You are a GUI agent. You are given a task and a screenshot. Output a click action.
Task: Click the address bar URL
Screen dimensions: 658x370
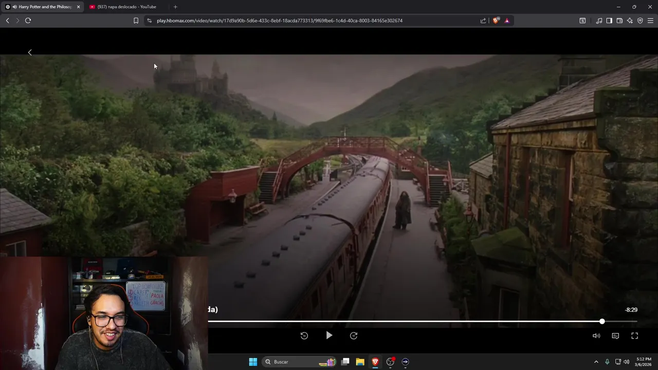click(x=280, y=21)
